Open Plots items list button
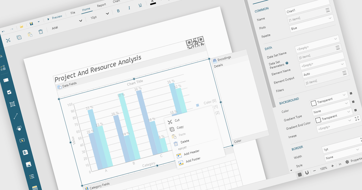Screen dimensions: 362x190 (x=327, y=10)
